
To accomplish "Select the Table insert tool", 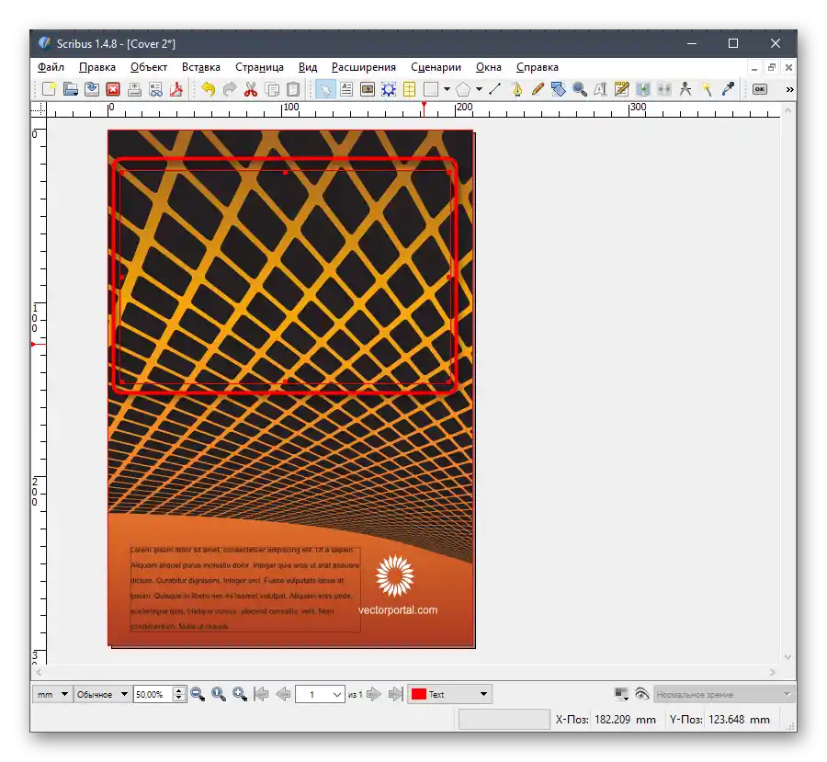I will pyautogui.click(x=409, y=89).
